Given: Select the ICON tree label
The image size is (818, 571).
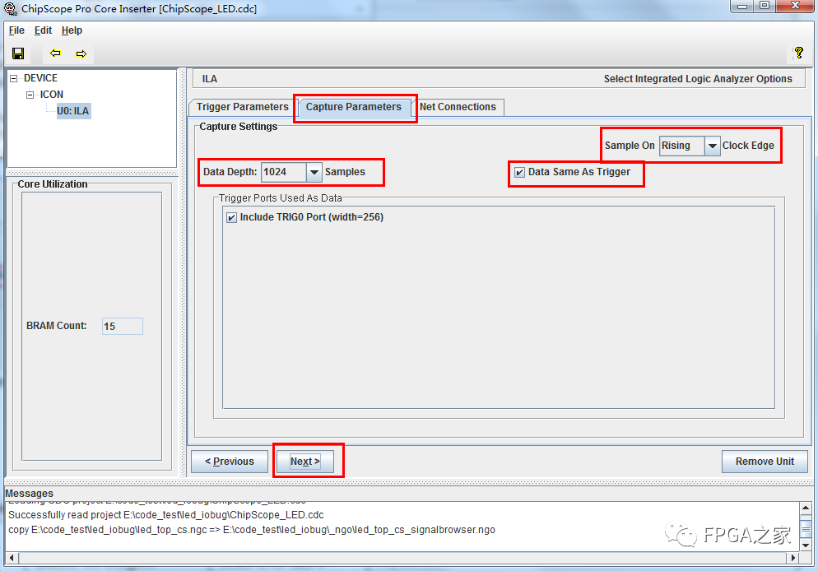Looking at the screenshot, I should coord(52,95).
